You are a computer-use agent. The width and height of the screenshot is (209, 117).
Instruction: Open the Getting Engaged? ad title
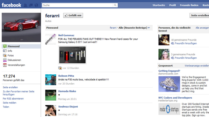(169, 71)
